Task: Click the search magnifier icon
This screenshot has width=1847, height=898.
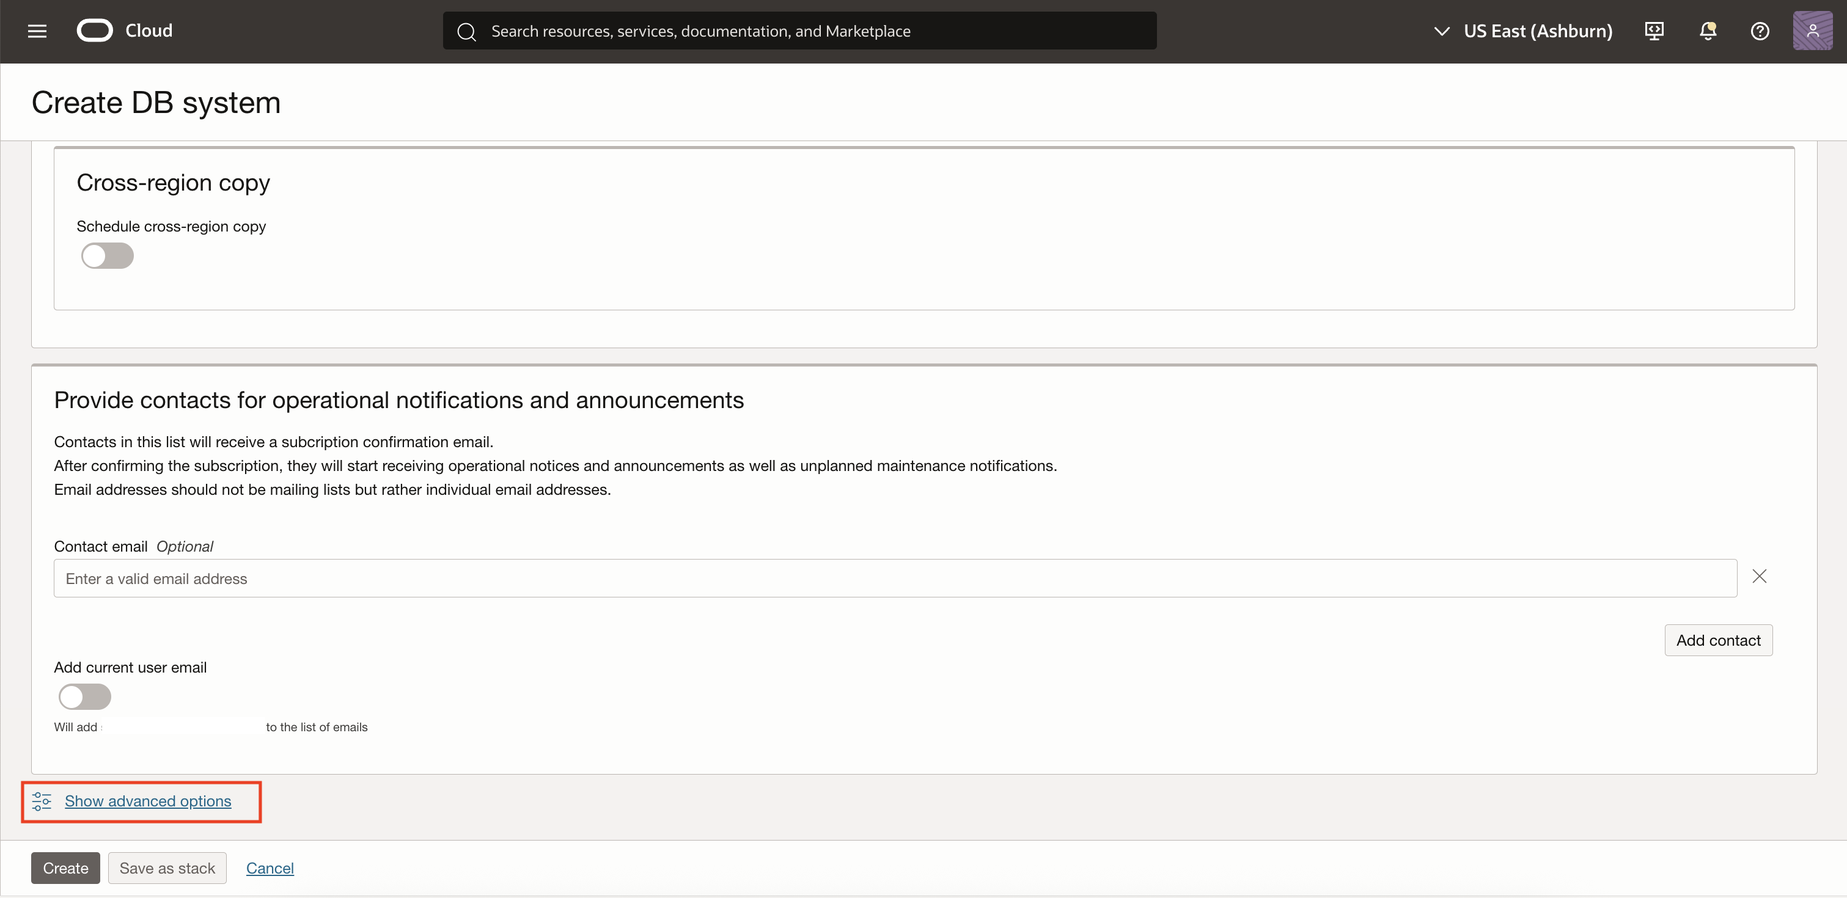Action: pyautogui.click(x=467, y=31)
